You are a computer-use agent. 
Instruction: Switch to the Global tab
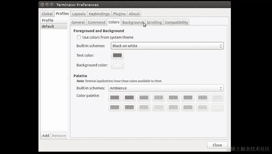pyautogui.click(x=47, y=14)
